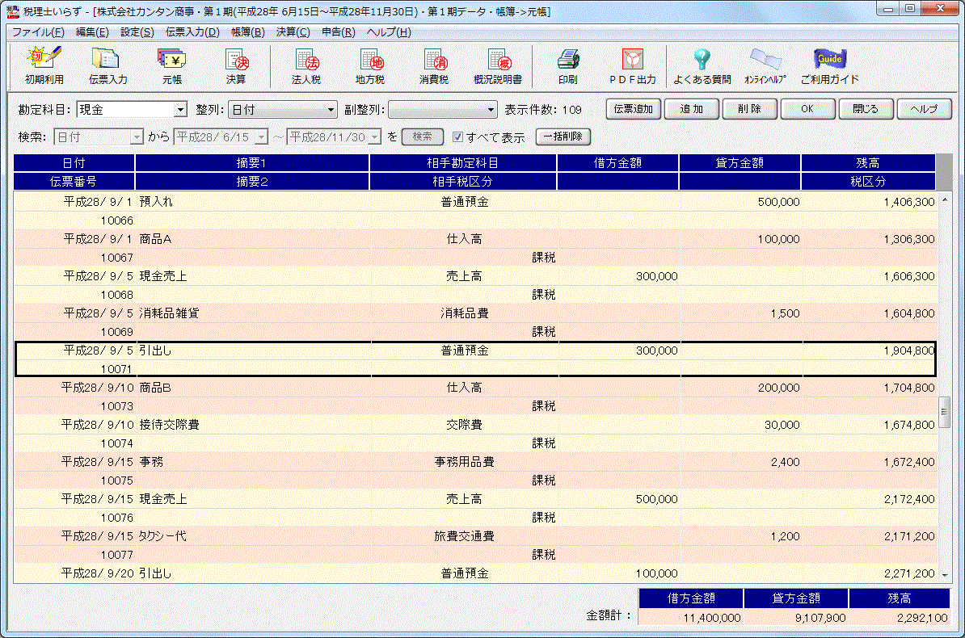Click the 削除 button
The image size is (965, 638).
point(749,109)
